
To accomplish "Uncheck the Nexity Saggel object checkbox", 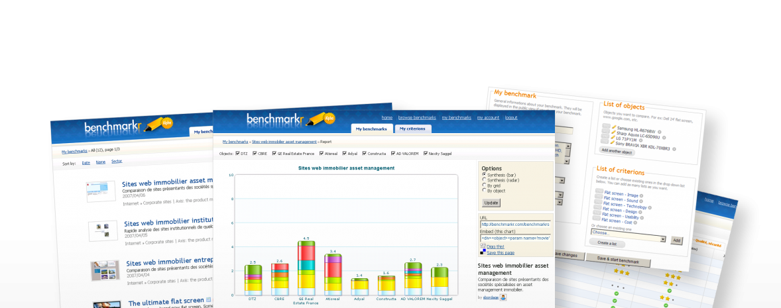I will 426,153.
